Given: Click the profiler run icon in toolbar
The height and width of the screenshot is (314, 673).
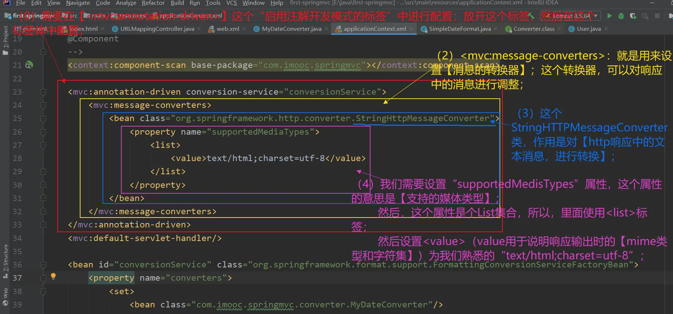Looking at the screenshot, I should click(645, 16).
